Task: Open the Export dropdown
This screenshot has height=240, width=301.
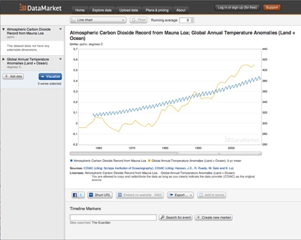Action: (180, 195)
